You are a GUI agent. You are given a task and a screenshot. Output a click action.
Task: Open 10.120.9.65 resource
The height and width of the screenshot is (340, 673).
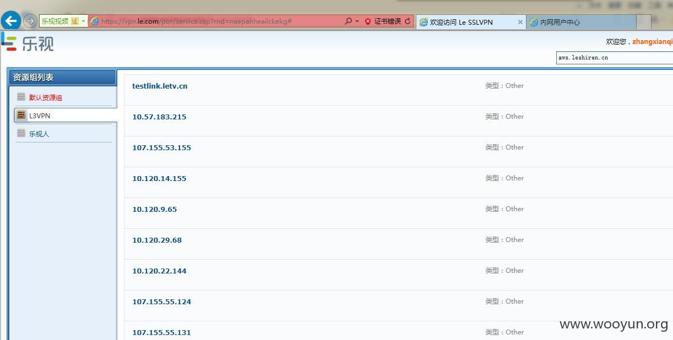[x=154, y=209]
